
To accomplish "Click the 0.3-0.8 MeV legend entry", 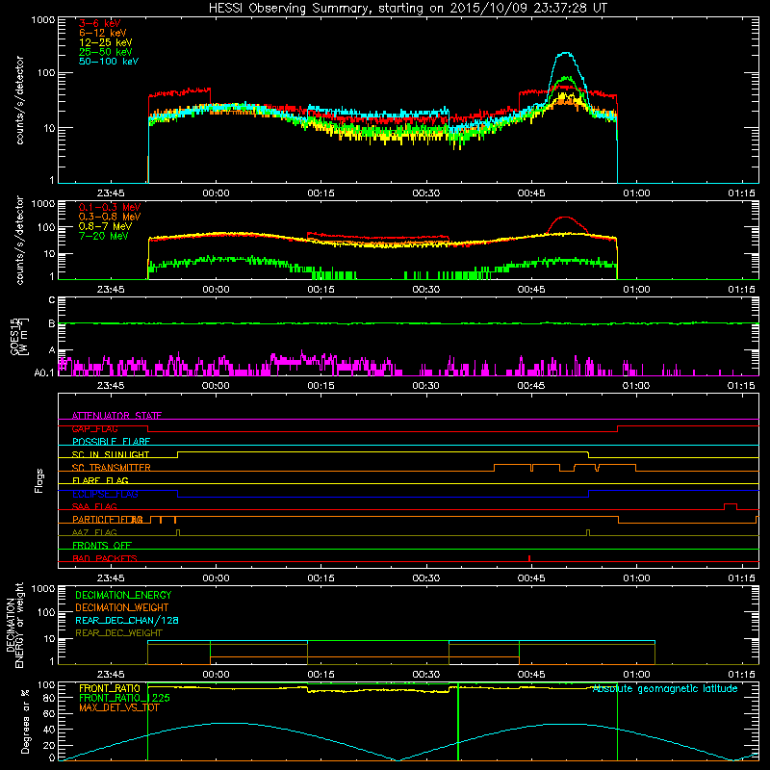I will 110,217.
